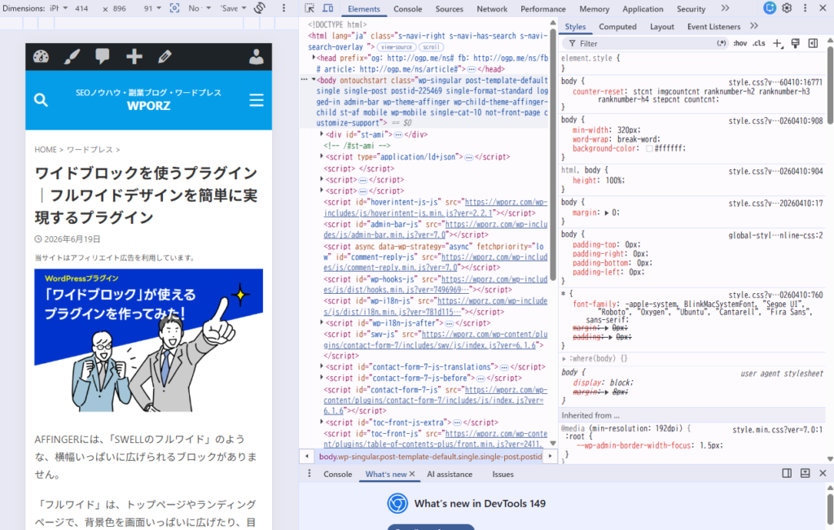Image resolution: width=834 pixels, height=530 pixels.
Task: Open the Issues drawer tab
Action: pyautogui.click(x=503, y=474)
